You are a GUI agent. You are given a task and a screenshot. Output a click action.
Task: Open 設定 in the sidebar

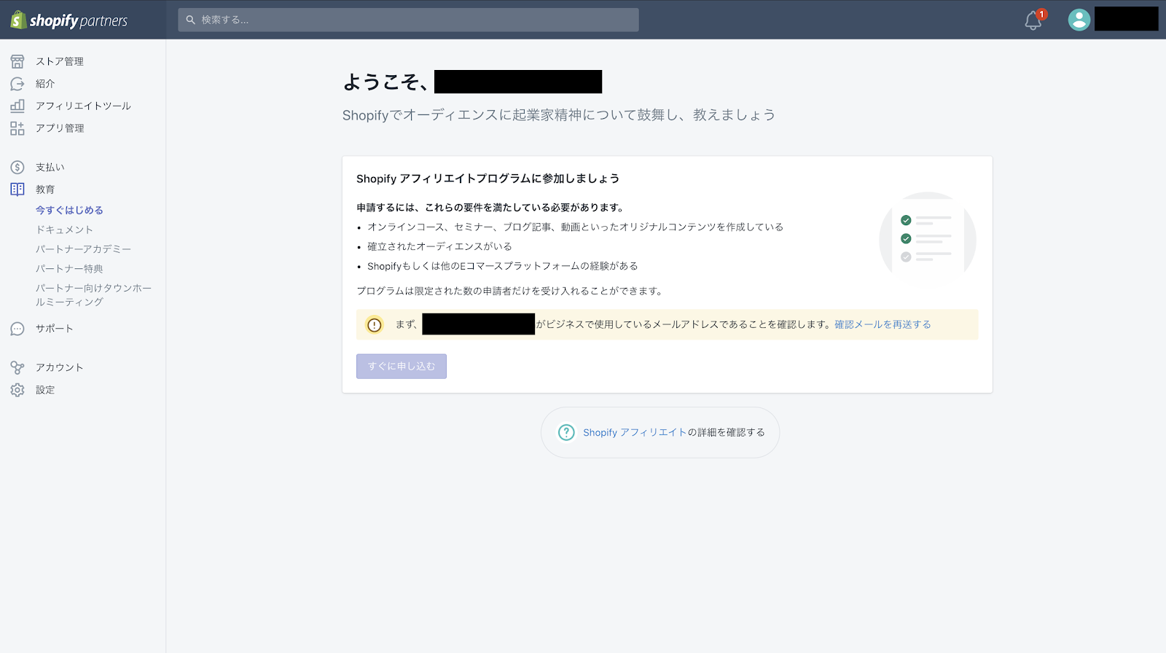tap(45, 390)
